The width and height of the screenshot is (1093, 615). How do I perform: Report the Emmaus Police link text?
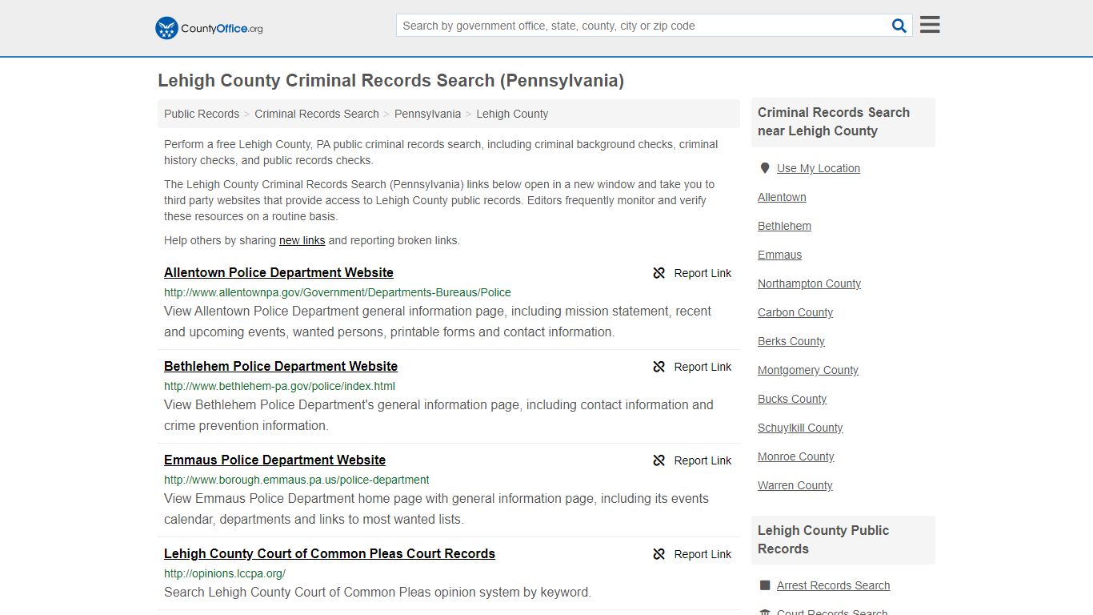click(x=703, y=460)
